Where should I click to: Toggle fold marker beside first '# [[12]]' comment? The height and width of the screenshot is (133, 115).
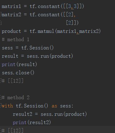[x=1, y=80]
